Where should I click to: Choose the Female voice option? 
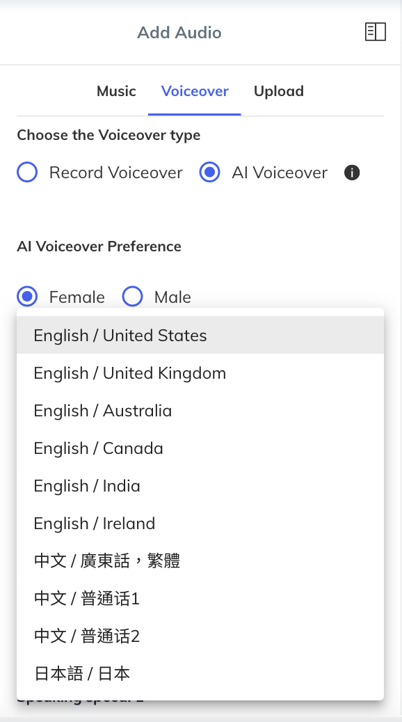pos(26,297)
